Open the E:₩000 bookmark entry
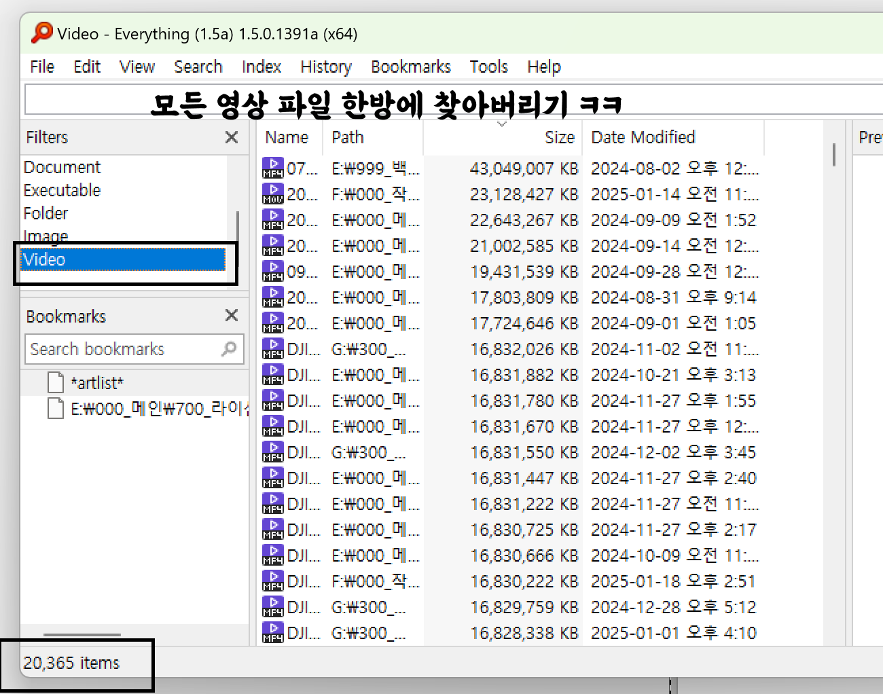883x694 pixels. tap(160, 409)
